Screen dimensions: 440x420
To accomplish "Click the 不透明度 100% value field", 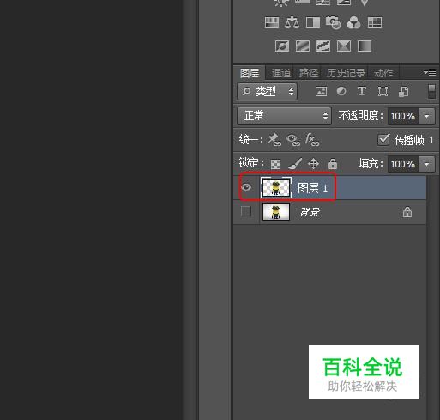I will pos(403,116).
